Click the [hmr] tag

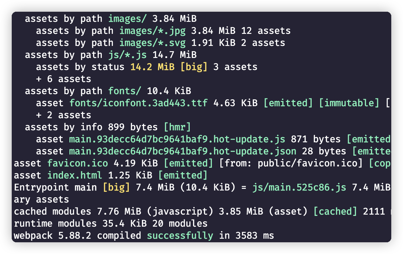tap(177, 127)
